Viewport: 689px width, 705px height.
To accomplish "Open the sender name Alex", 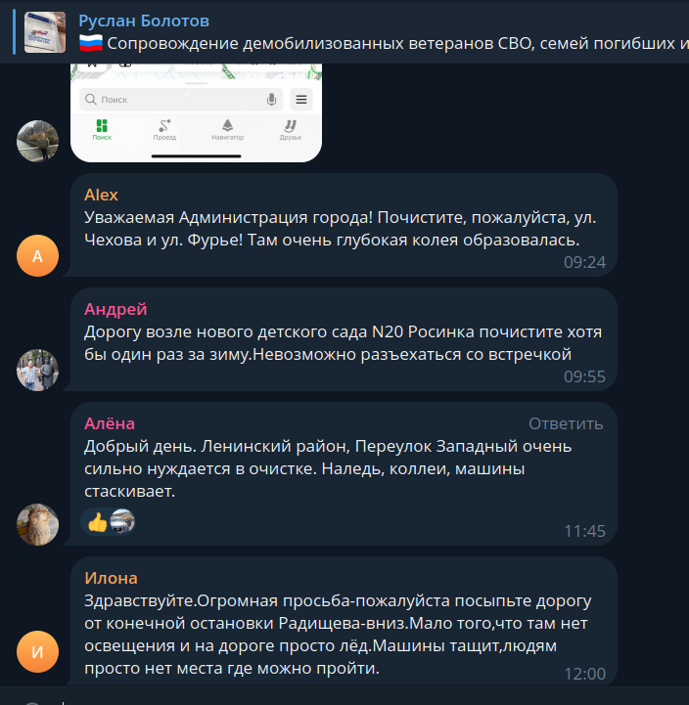I will click(x=101, y=195).
